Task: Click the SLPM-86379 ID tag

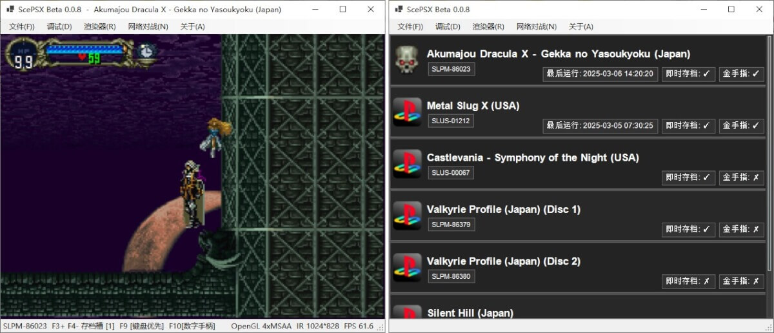Action: click(x=451, y=224)
